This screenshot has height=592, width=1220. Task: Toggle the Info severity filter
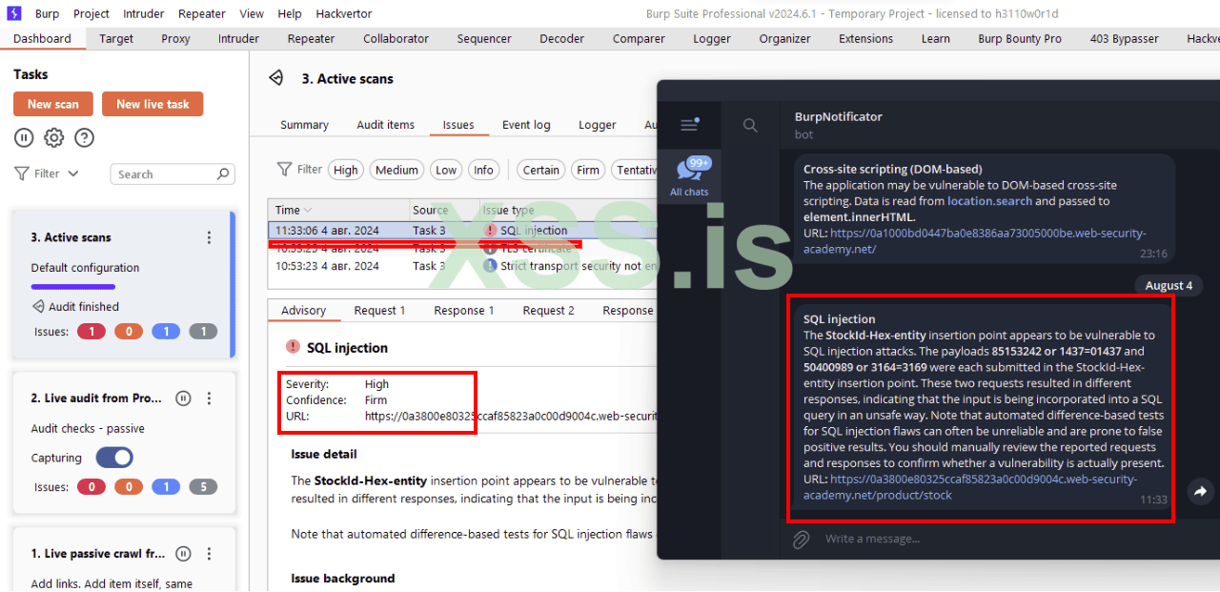tap(484, 170)
